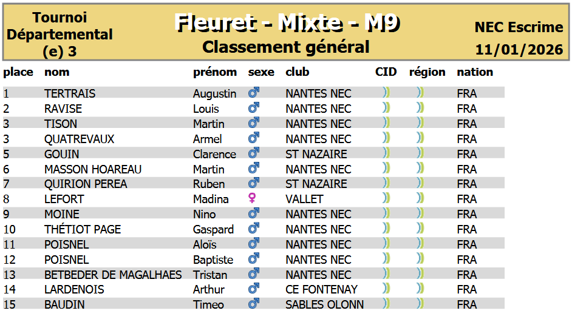
Task: Click the "NEC Escrime" title text
Action: 519,27
